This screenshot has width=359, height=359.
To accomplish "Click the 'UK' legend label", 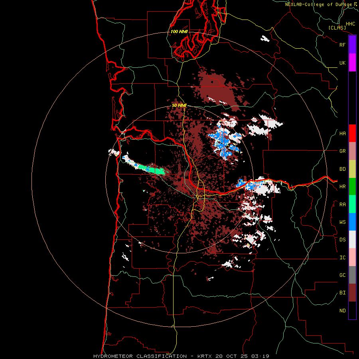I will 342,63.
